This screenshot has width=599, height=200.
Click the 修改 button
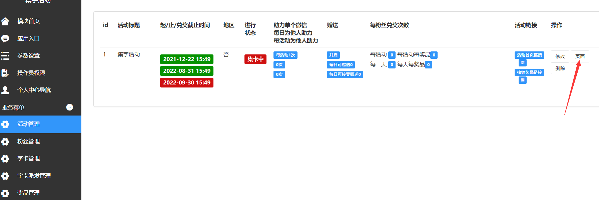tap(560, 56)
